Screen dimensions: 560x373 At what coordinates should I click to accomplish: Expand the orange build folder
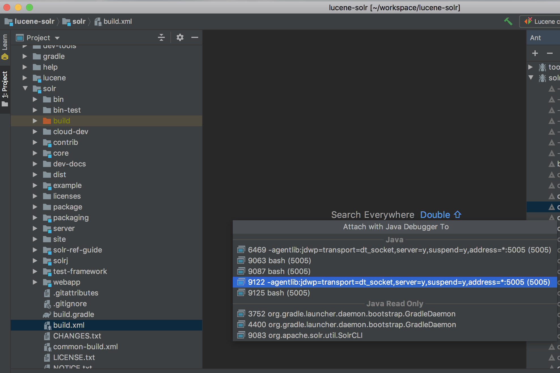pyautogui.click(x=35, y=121)
